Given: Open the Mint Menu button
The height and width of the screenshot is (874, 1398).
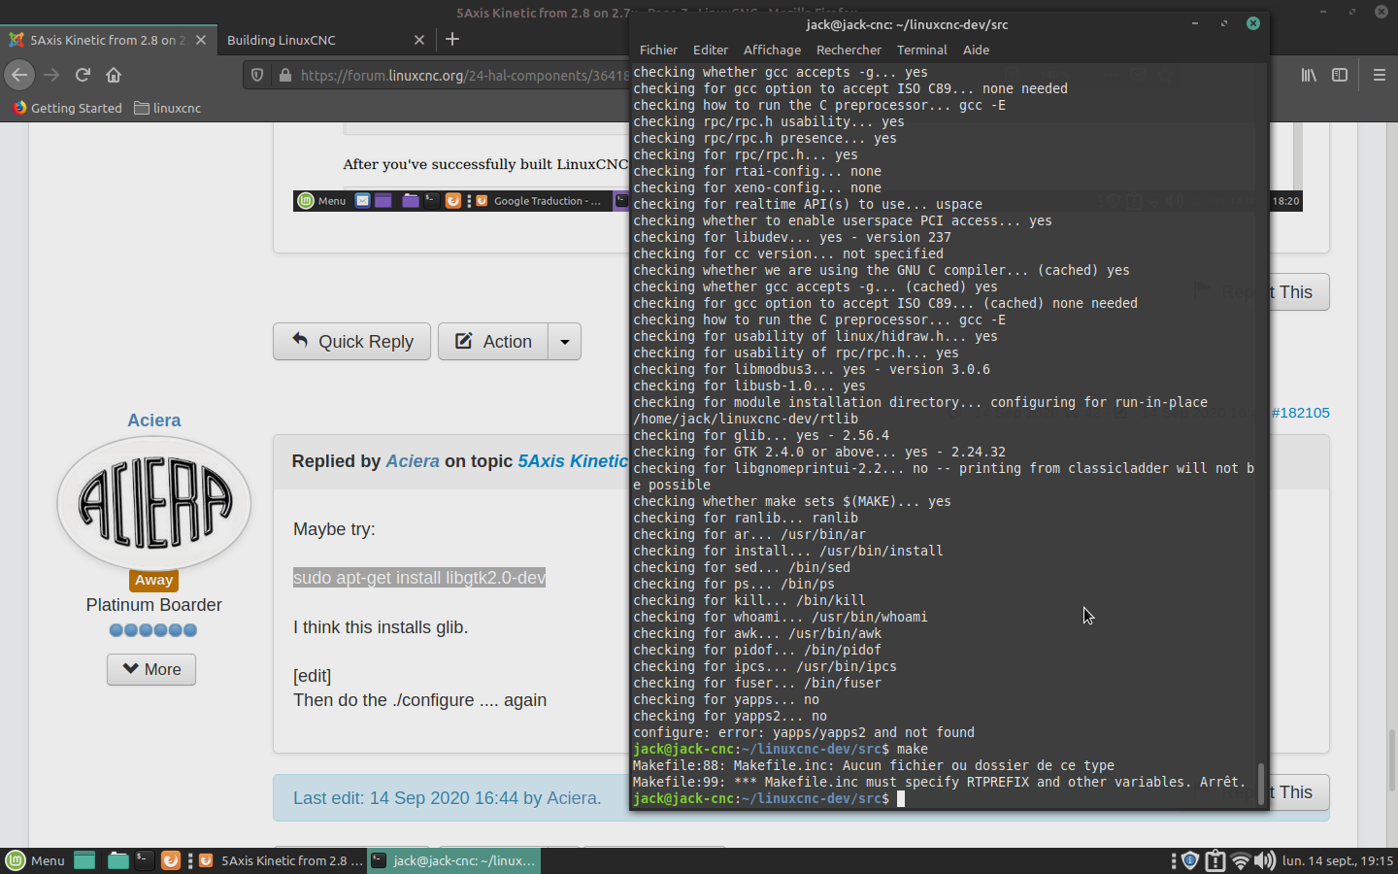Looking at the screenshot, I should pos(36,860).
